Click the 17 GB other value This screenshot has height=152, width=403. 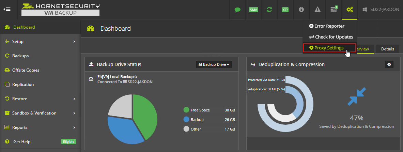230,129
